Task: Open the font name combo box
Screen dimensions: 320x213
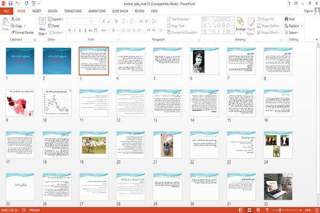Action: 79,21
